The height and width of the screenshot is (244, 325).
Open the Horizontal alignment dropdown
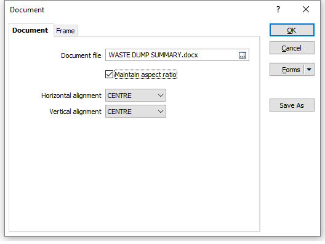(x=135, y=96)
